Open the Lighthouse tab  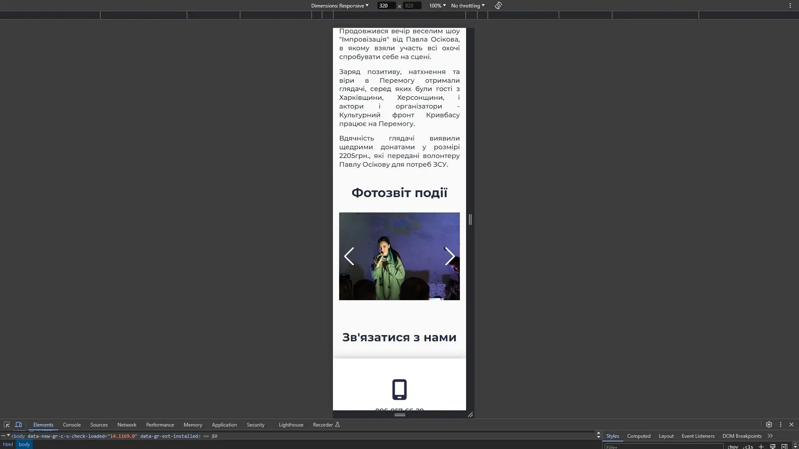(291, 425)
